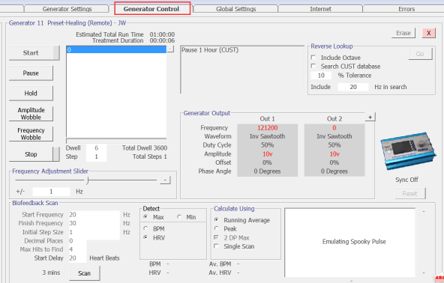The width and height of the screenshot is (444, 283).
Task: Click the Emulating Spooky Pulse display
Action: [x=350, y=243]
